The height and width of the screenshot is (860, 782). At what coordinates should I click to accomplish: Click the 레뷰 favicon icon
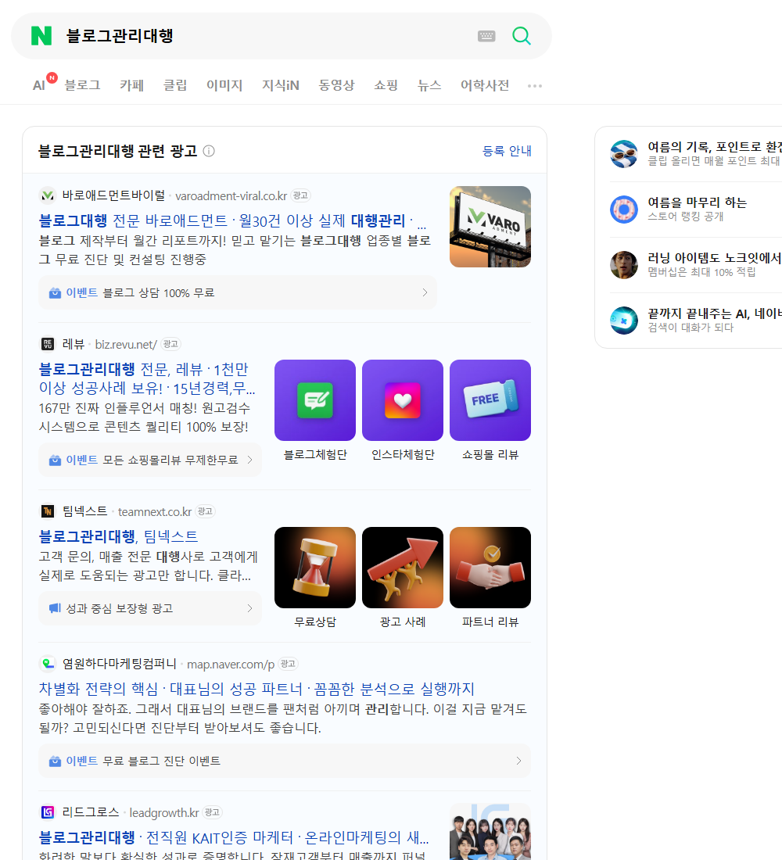tap(48, 344)
